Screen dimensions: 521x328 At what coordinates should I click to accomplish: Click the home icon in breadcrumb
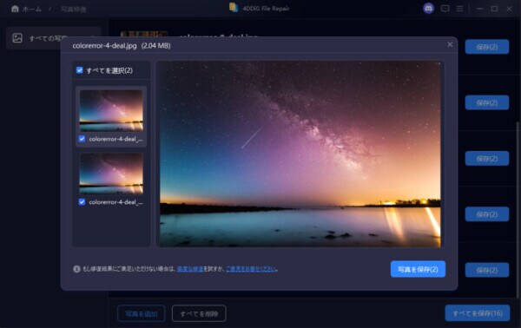pyautogui.click(x=15, y=9)
